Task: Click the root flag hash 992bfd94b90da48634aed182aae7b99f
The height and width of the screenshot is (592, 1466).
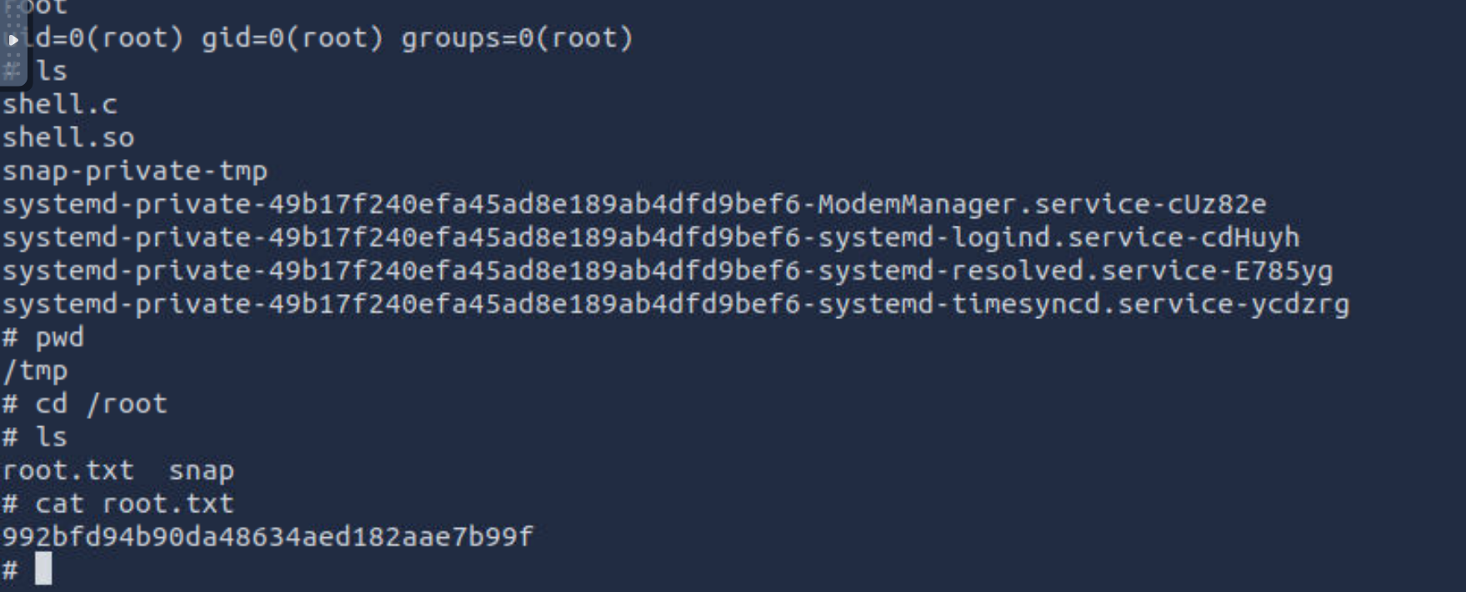Action: point(268,536)
